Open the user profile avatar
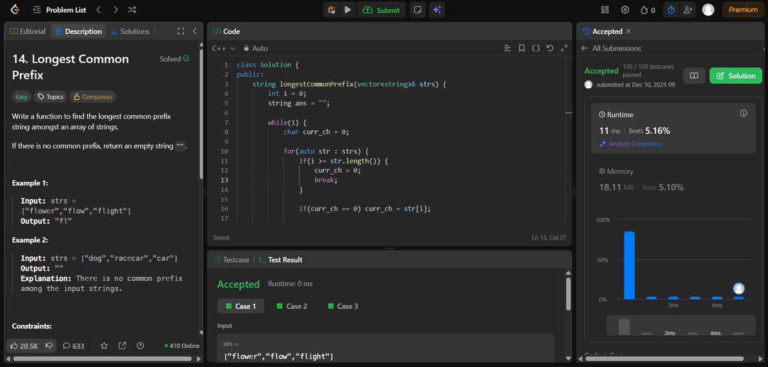This screenshot has width=768, height=367. [x=708, y=10]
